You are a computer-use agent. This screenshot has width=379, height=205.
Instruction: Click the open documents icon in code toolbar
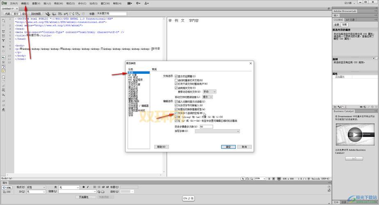pos(3,20)
